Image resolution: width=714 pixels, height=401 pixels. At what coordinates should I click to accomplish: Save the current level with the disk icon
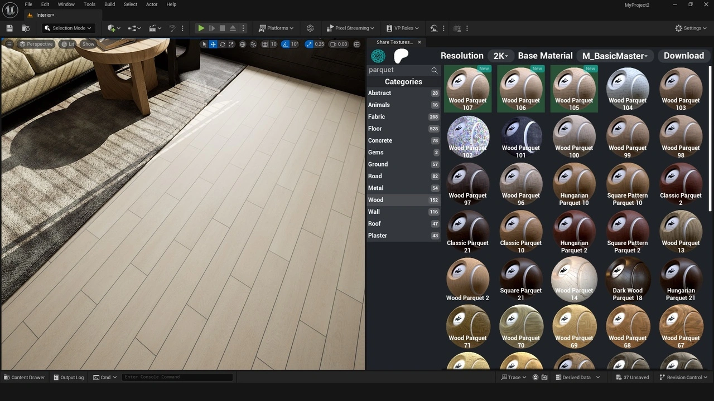pyautogui.click(x=9, y=28)
